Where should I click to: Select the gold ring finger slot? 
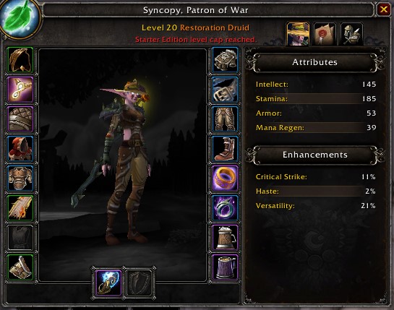point(225,178)
